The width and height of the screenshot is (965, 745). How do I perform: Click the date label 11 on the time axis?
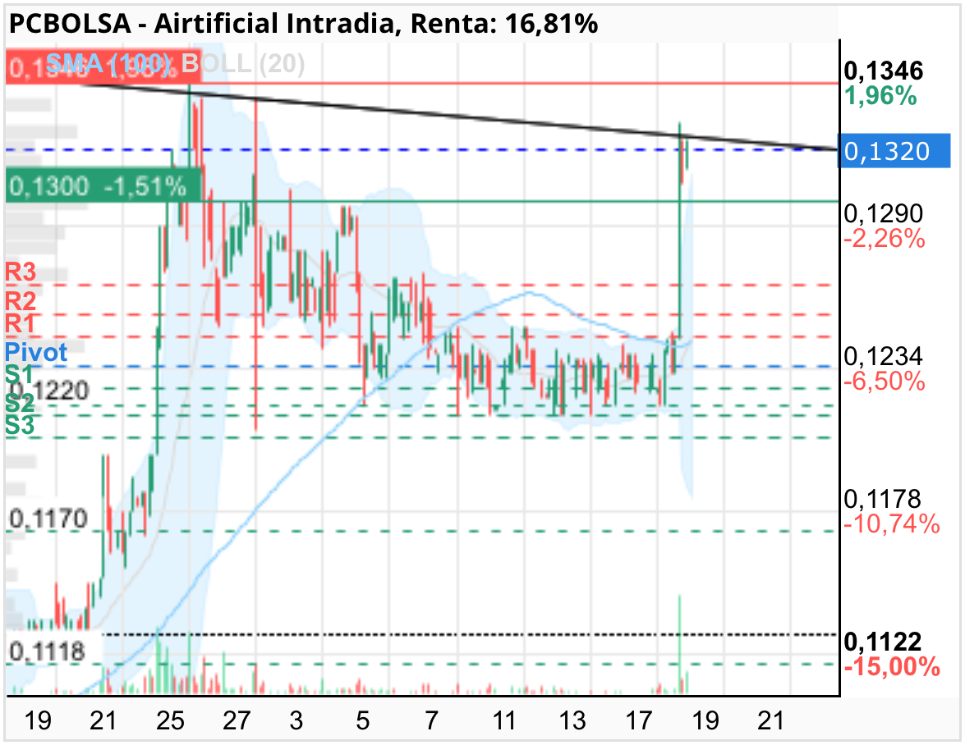504,720
